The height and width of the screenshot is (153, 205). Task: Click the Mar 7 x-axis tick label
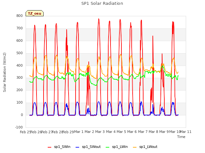(143, 132)
